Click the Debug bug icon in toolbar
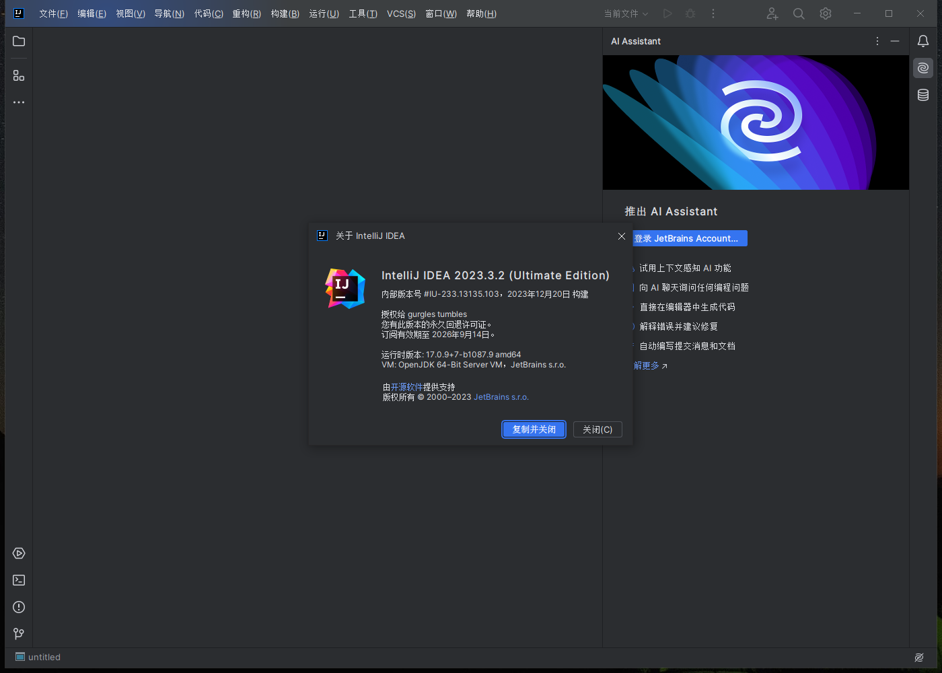Image resolution: width=942 pixels, height=673 pixels. 690,13
